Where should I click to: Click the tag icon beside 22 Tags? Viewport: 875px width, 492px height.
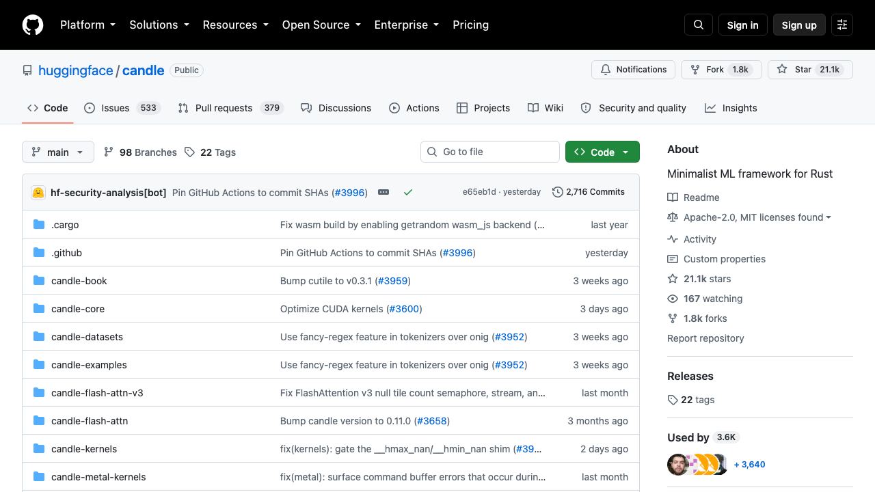tap(190, 152)
